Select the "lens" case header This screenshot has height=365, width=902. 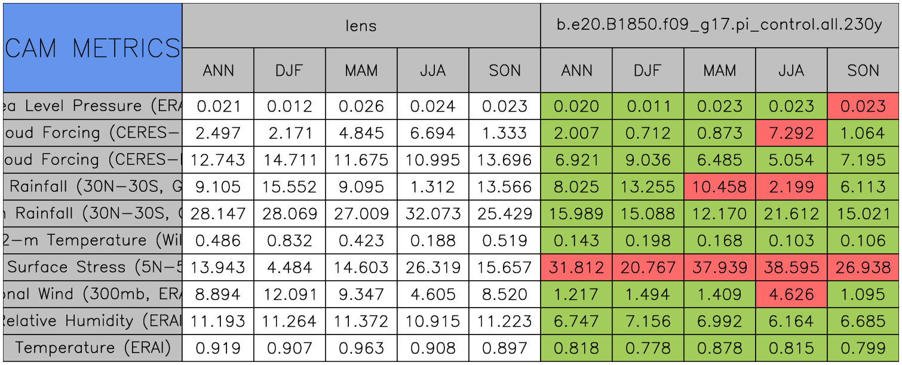coord(361,26)
